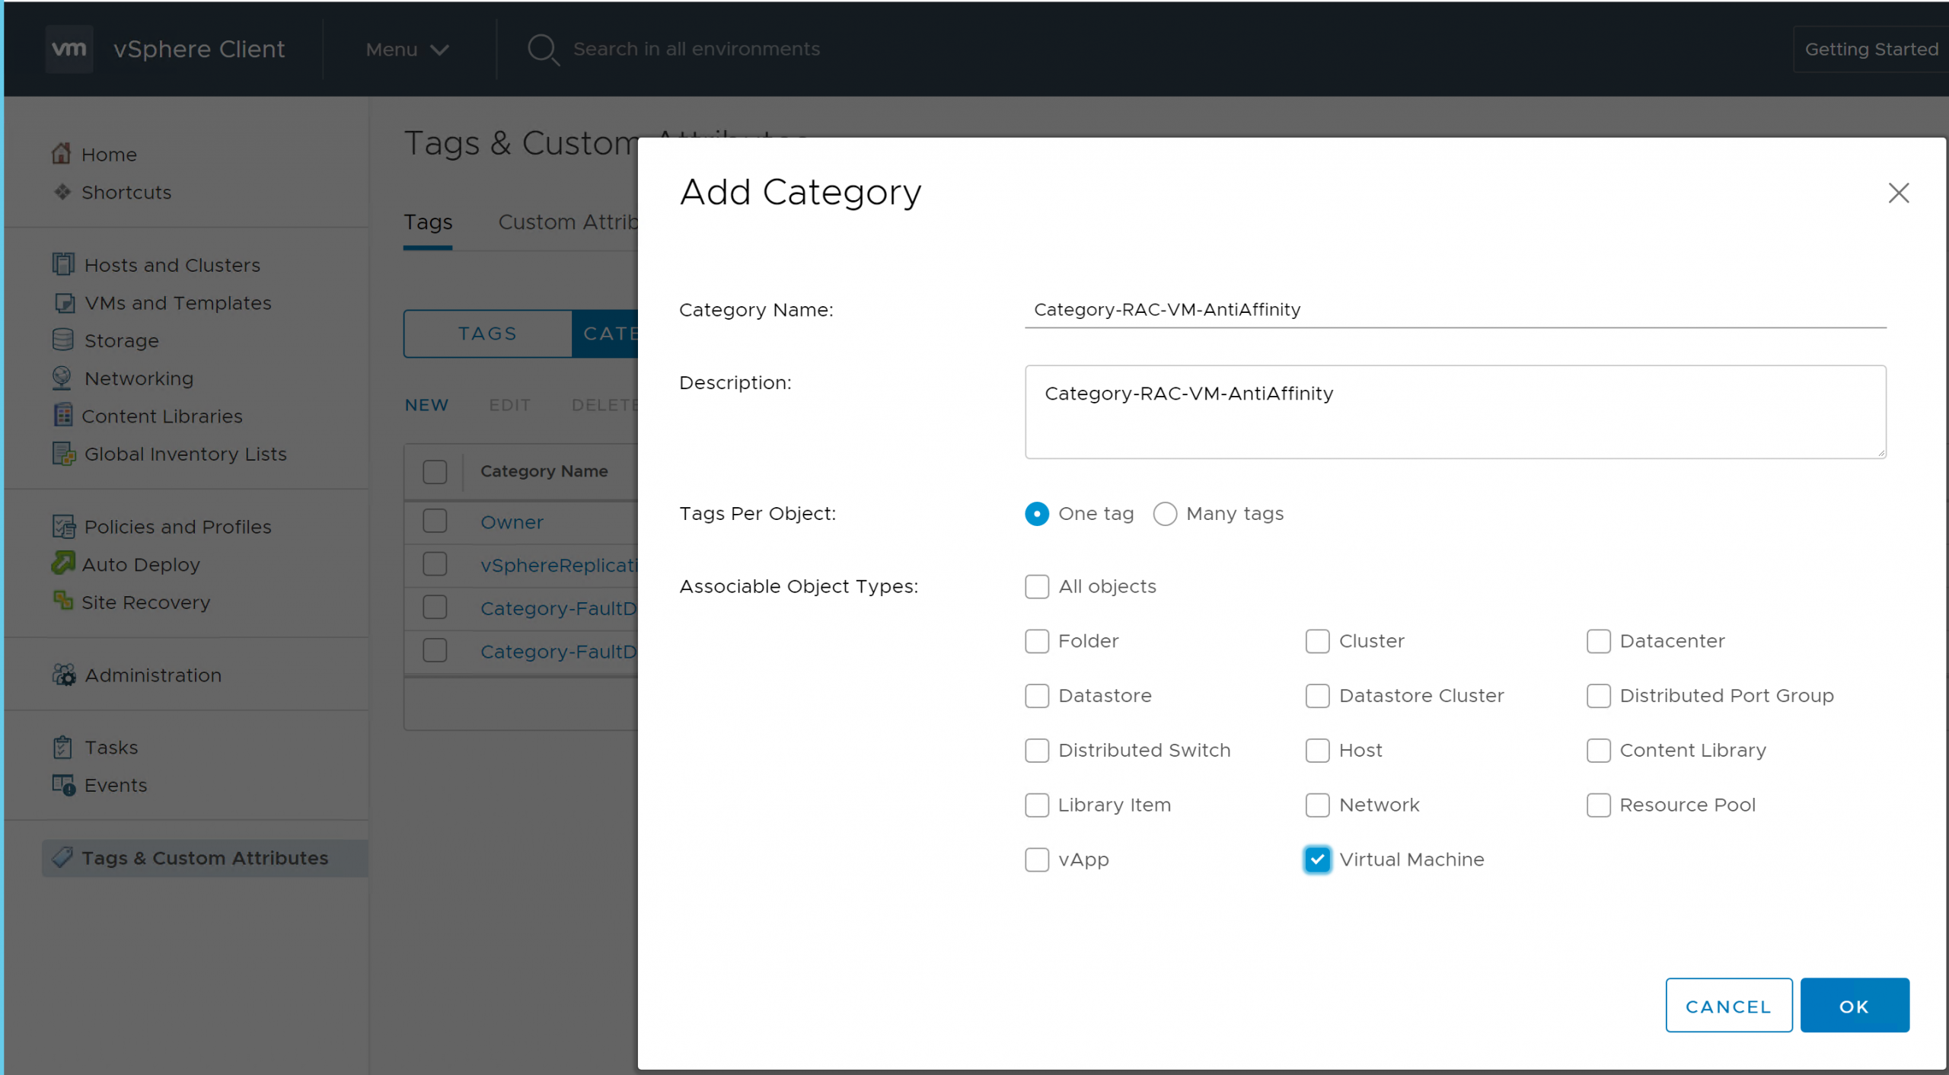Click the Storage database icon
The height and width of the screenshot is (1075, 1949).
point(63,340)
